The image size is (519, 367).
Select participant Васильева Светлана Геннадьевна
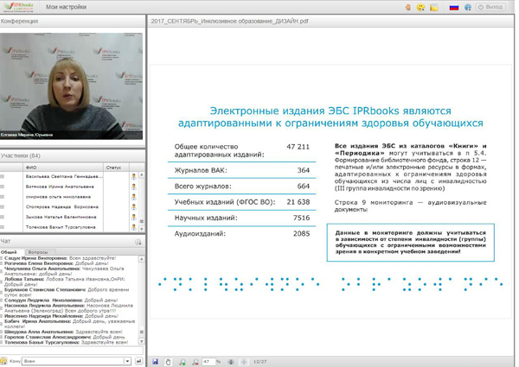pyautogui.click(x=64, y=176)
